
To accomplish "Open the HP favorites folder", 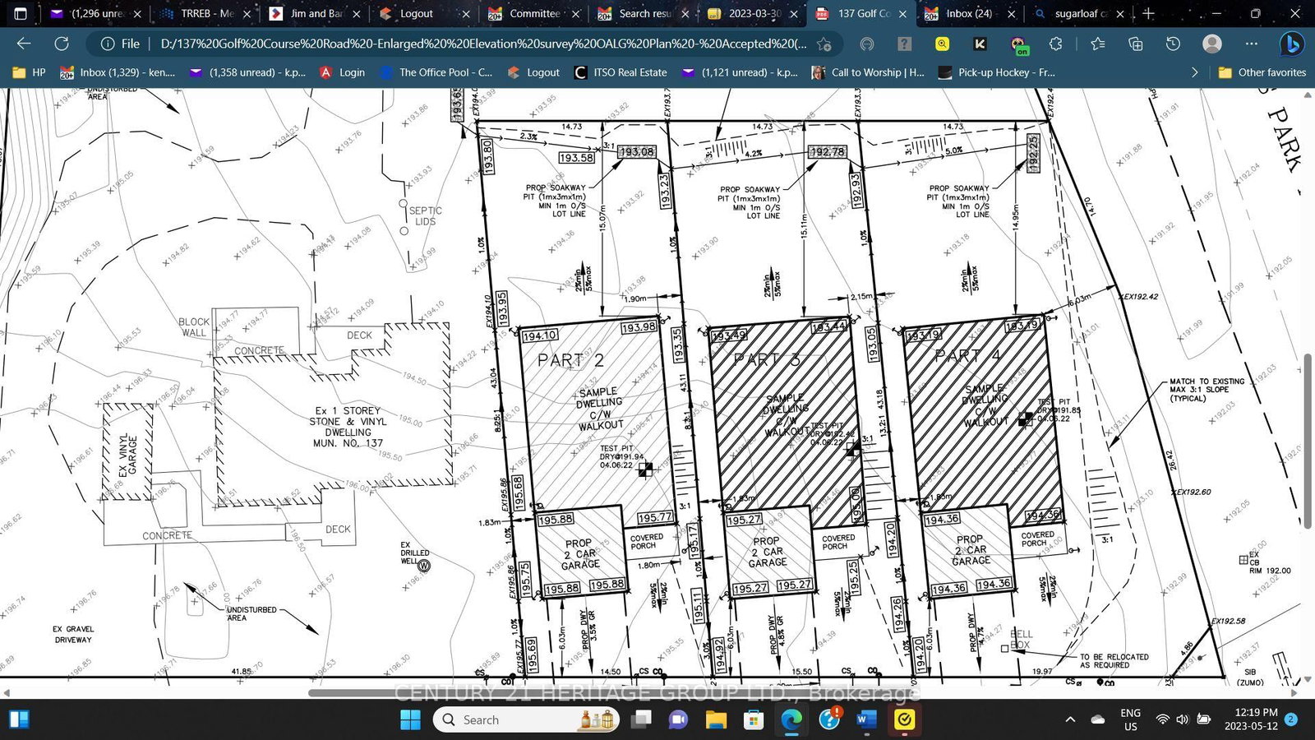I will [x=29, y=72].
